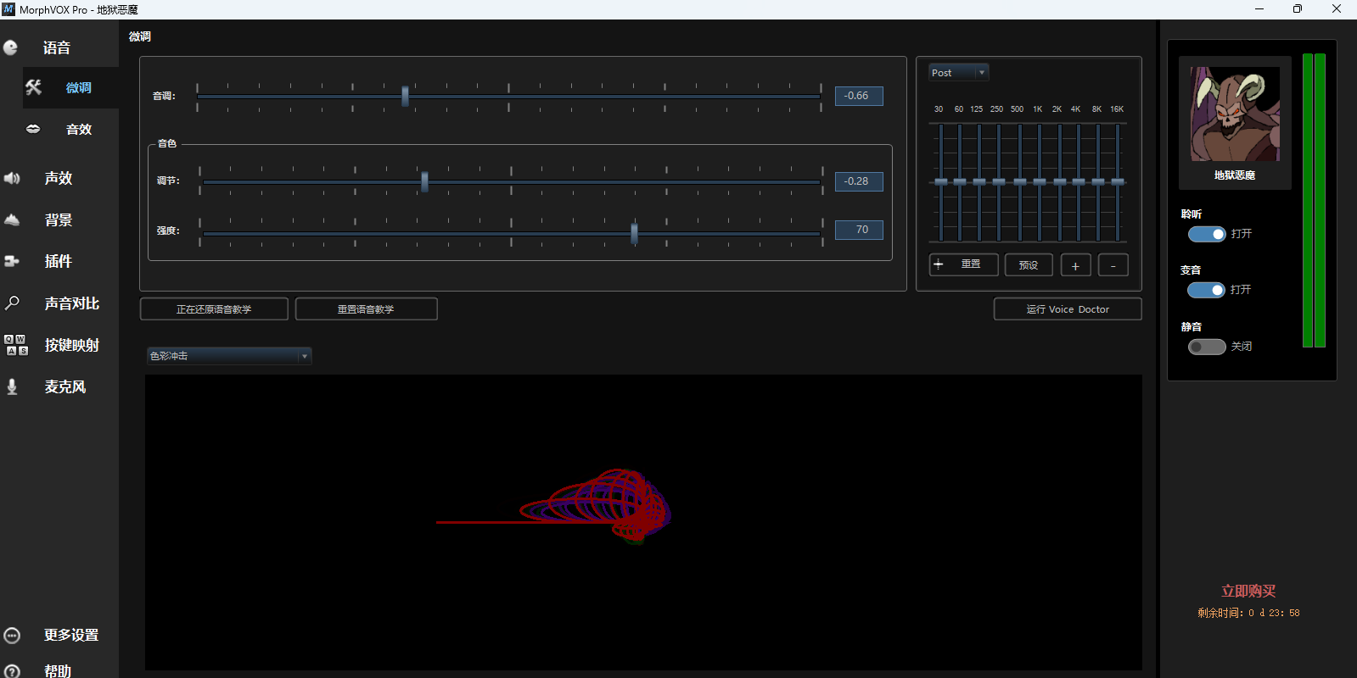Image resolution: width=1357 pixels, height=678 pixels.
Task: Open the 背景 section
Action: tap(59, 220)
